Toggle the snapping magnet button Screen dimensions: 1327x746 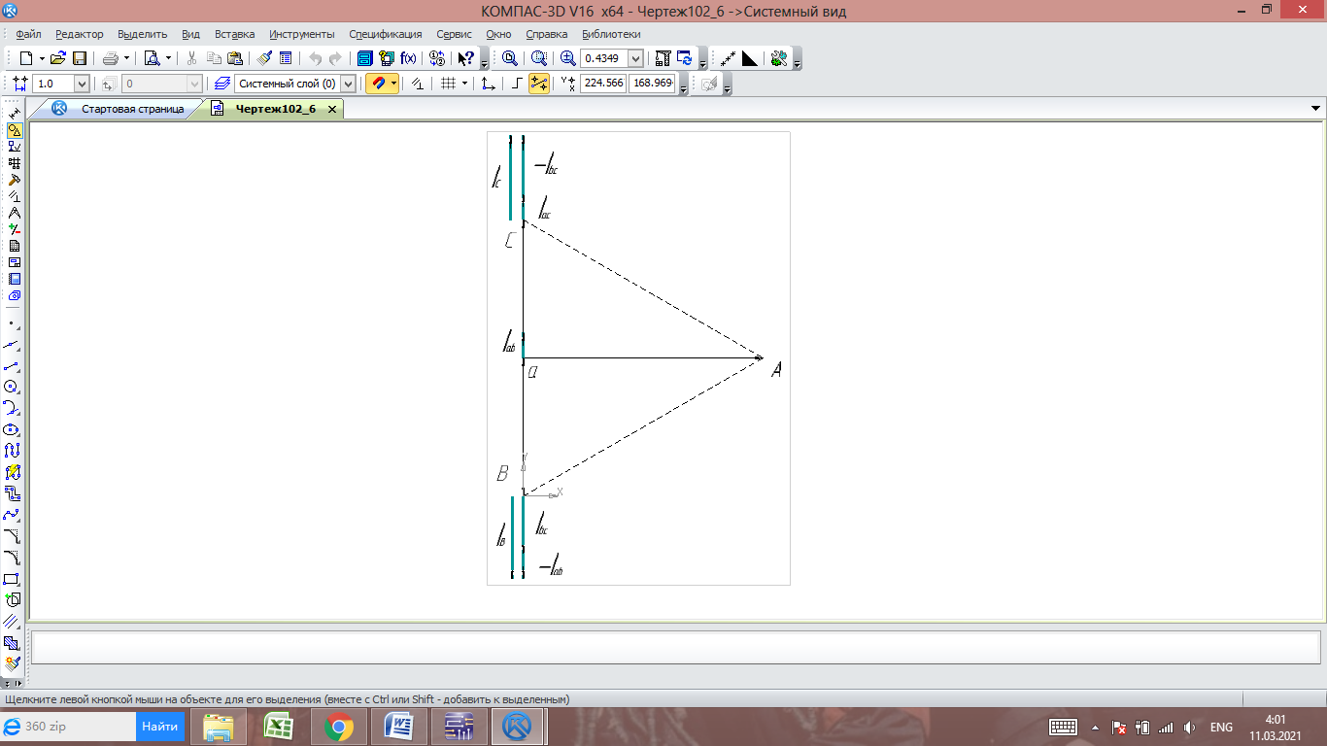pos(377,84)
